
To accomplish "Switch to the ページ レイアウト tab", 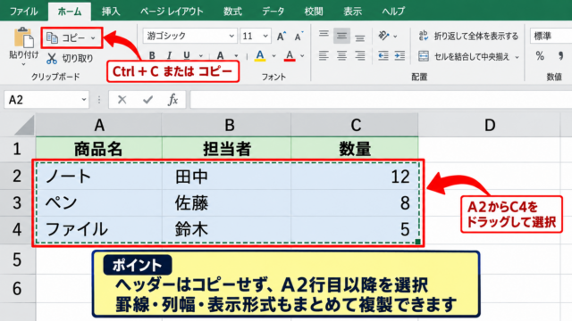I will 172,12.
